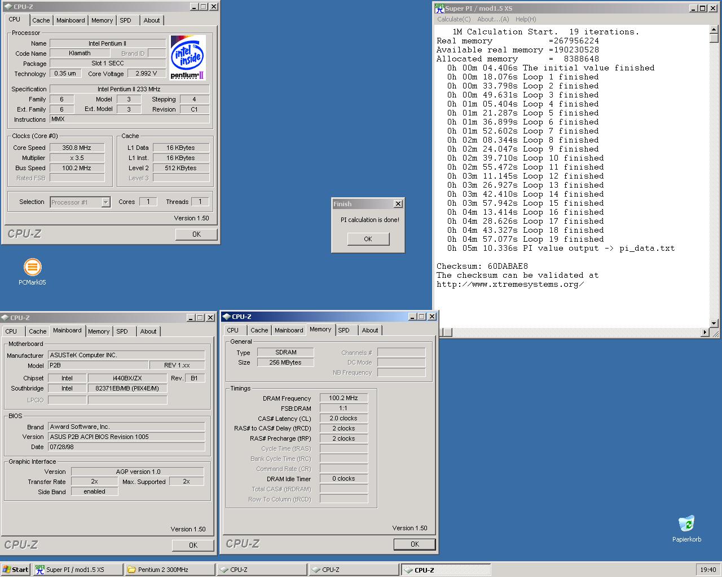
Task: Minimize the Super PI window
Action: tap(693, 8)
